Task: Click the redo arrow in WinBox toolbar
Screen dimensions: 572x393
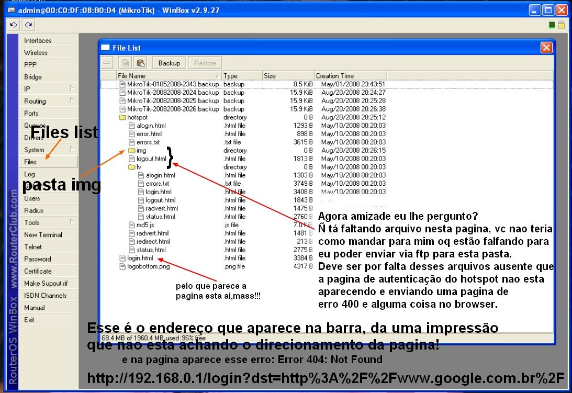Action: click(28, 25)
